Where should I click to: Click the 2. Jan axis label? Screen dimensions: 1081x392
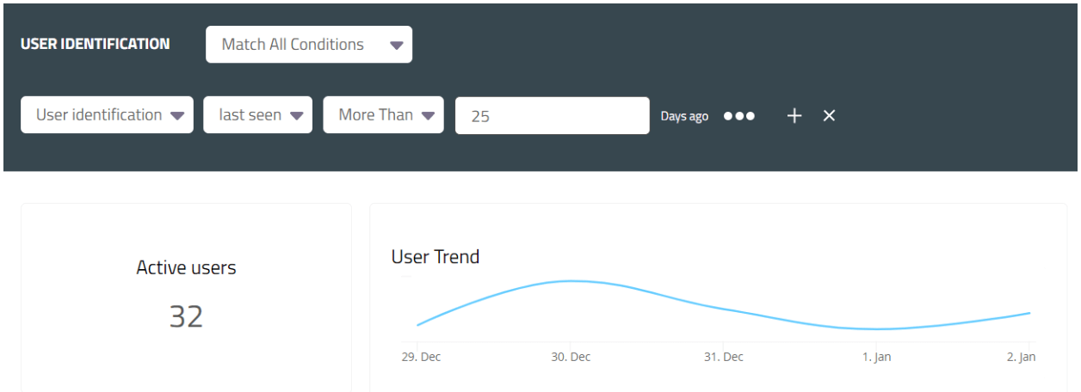pyautogui.click(x=1022, y=357)
